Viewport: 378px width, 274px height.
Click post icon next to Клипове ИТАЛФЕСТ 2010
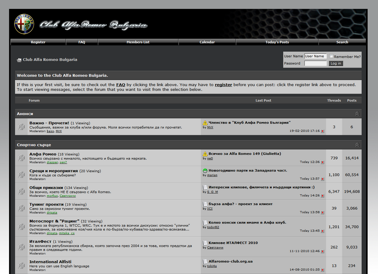coord(205,243)
